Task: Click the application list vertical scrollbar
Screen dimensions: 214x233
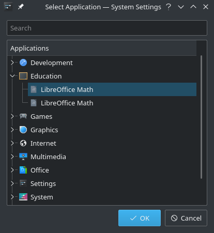Action: click(201, 117)
